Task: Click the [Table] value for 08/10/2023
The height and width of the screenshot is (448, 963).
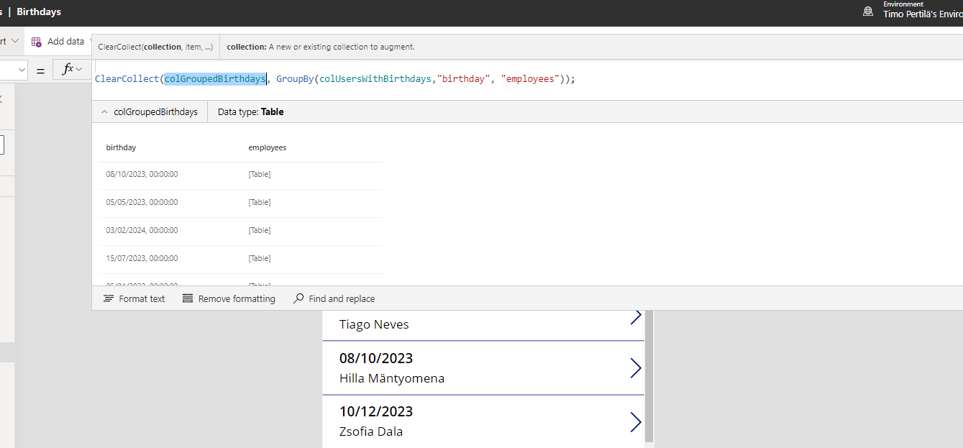Action: (x=260, y=174)
